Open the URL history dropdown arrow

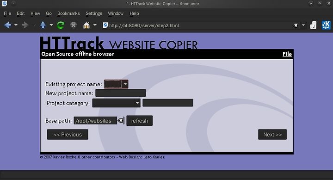pyautogui.click(x=303, y=25)
